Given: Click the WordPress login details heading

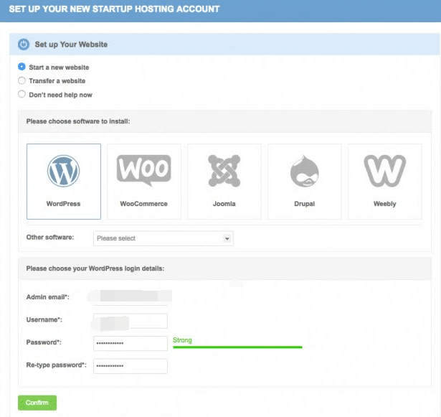Looking at the screenshot, I should (x=95, y=268).
